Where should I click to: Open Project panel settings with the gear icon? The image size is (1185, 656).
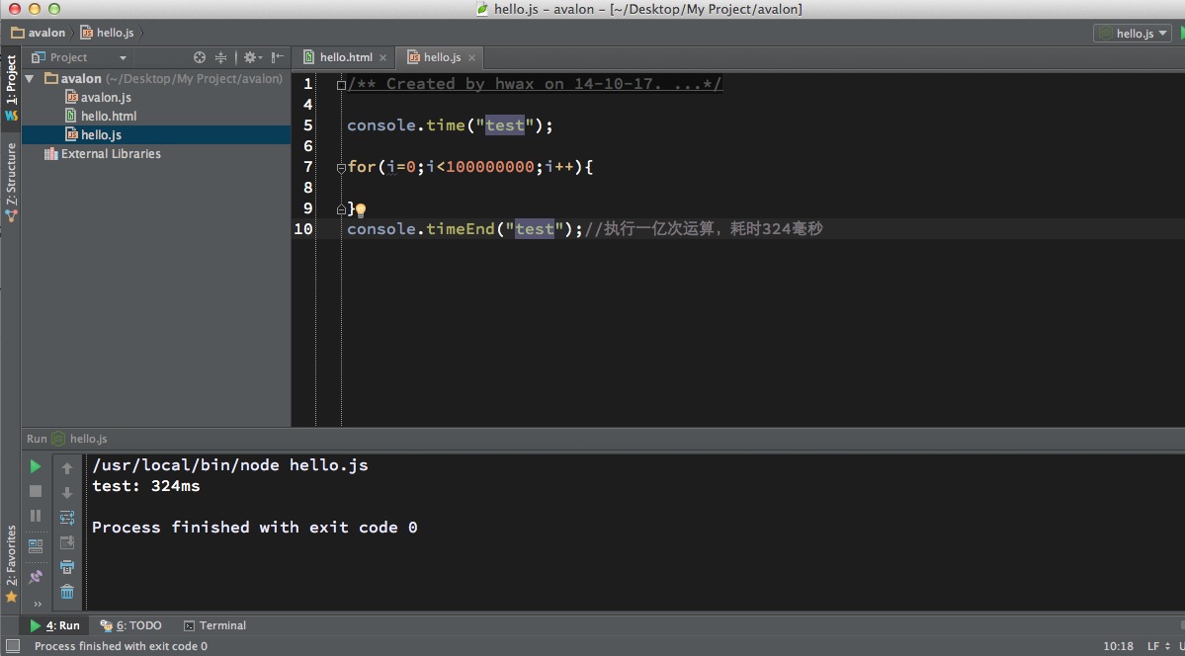click(250, 57)
